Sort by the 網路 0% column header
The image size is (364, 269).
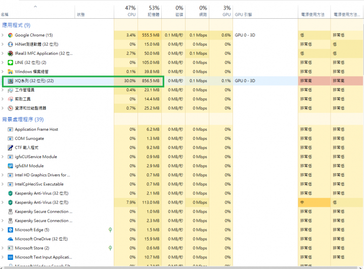tap(197, 11)
